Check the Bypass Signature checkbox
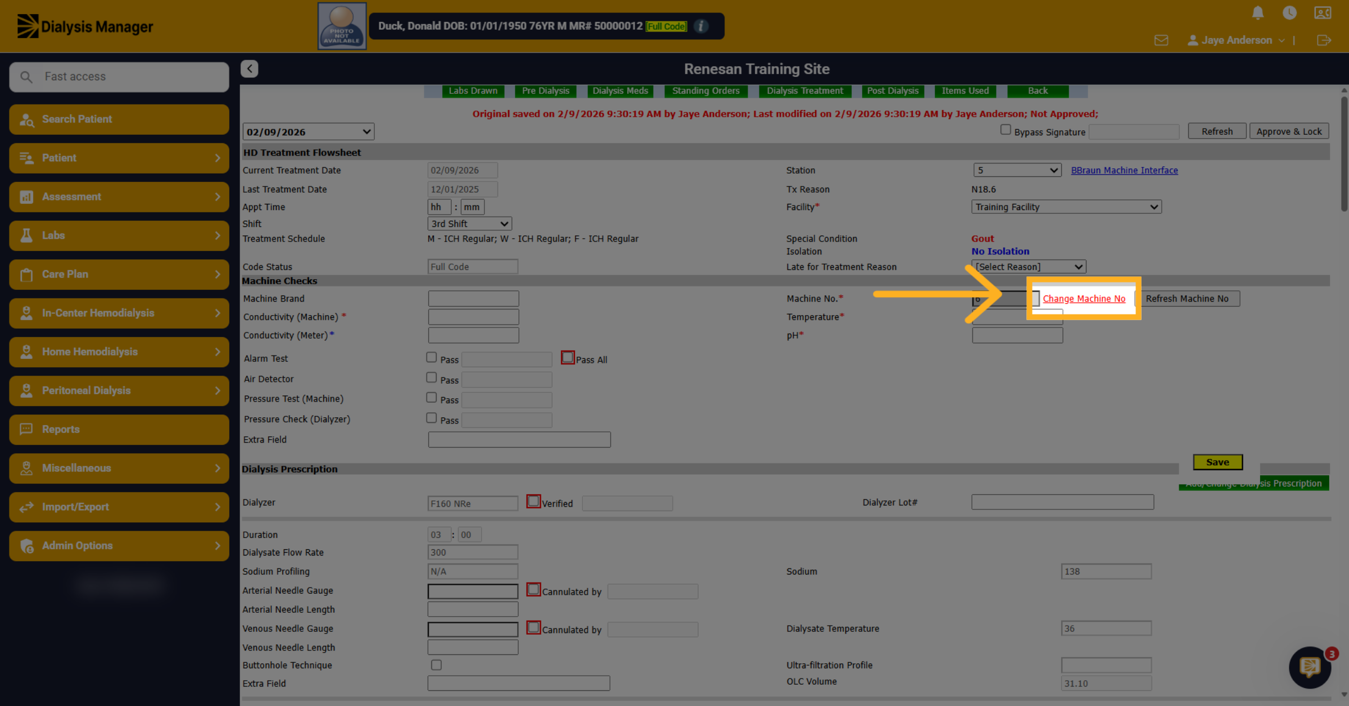The height and width of the screenshot is (706, 1349). 1006,130
